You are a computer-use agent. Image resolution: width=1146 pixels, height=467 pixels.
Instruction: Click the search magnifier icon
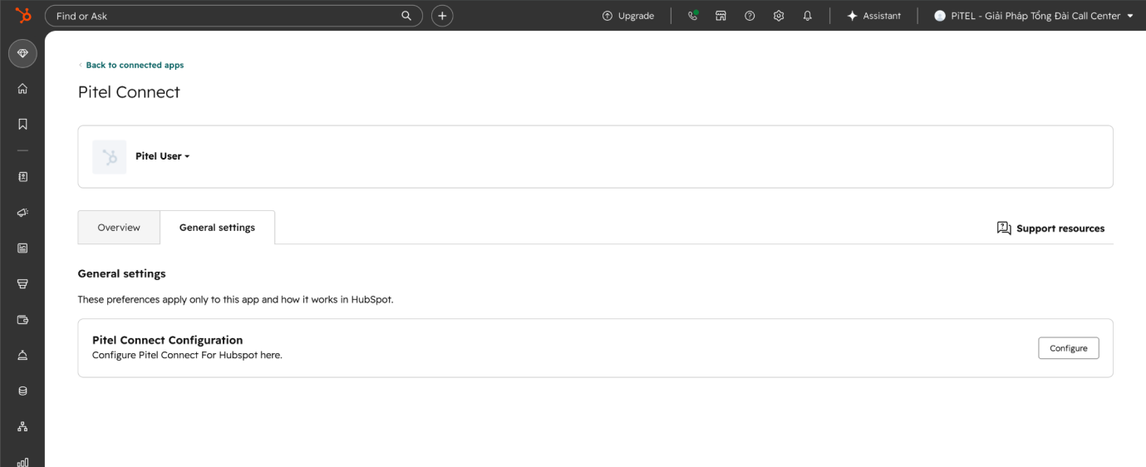point(406,16)
